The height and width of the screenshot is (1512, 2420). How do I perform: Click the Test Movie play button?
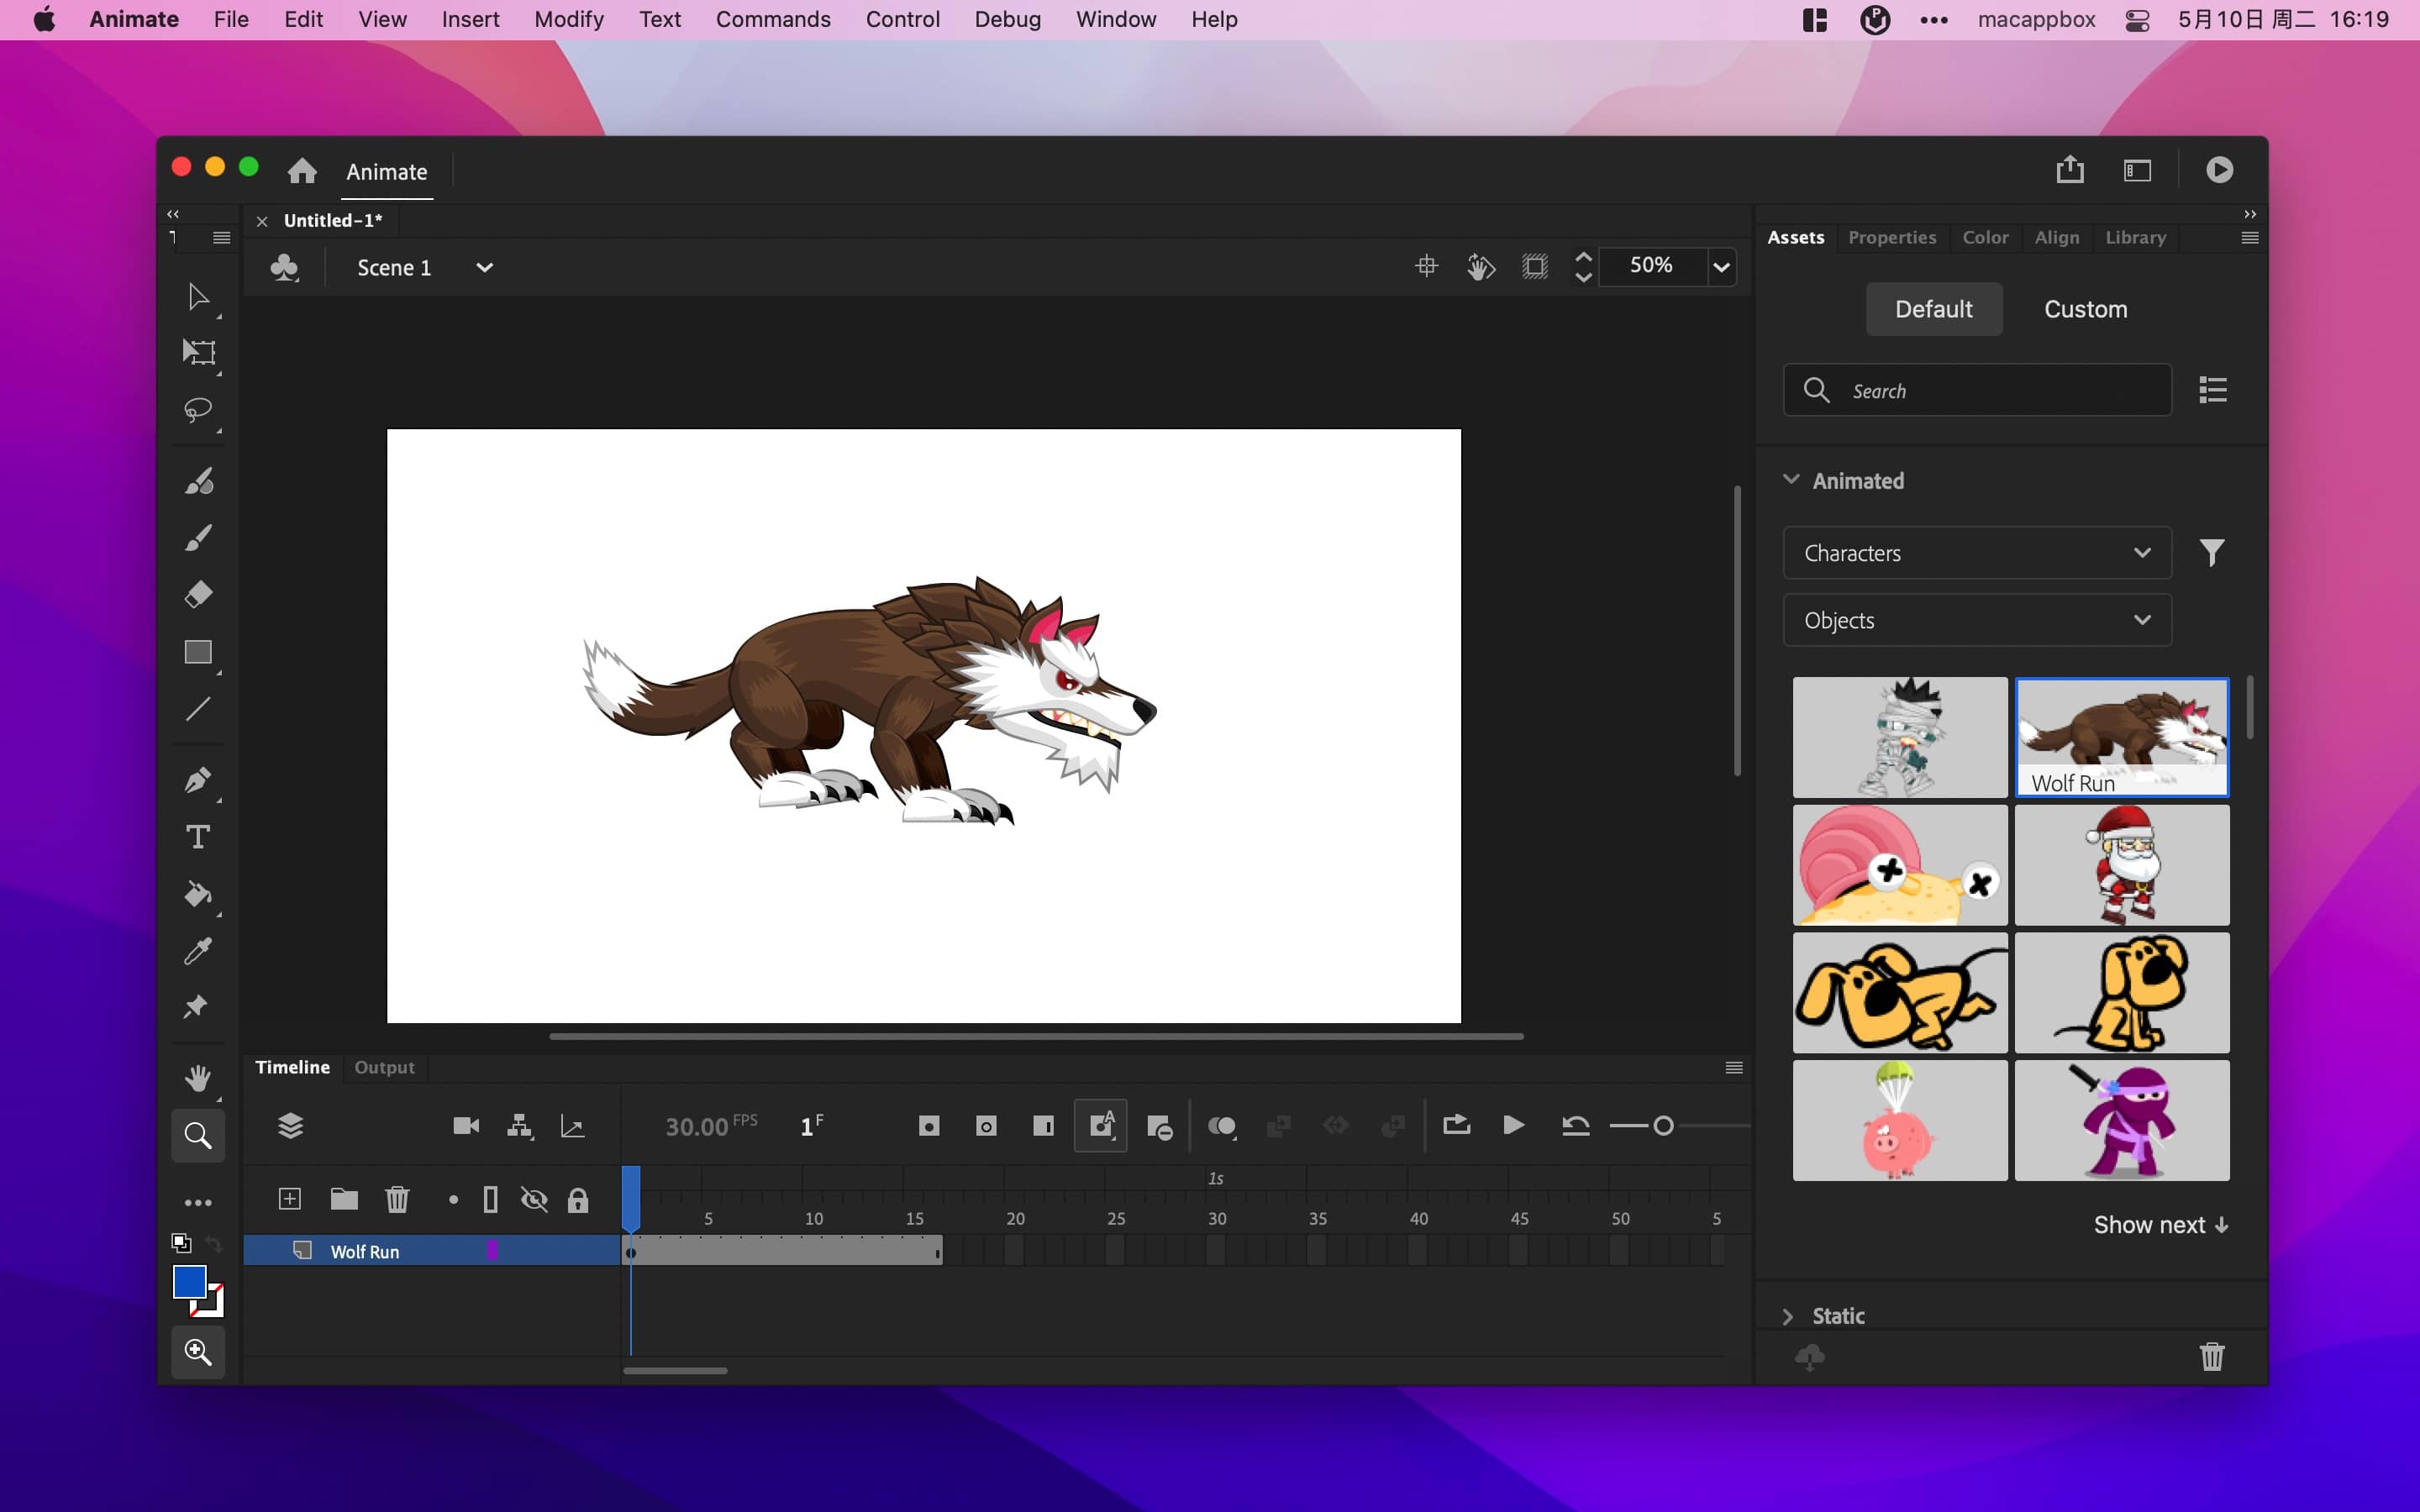(2219, 170)
